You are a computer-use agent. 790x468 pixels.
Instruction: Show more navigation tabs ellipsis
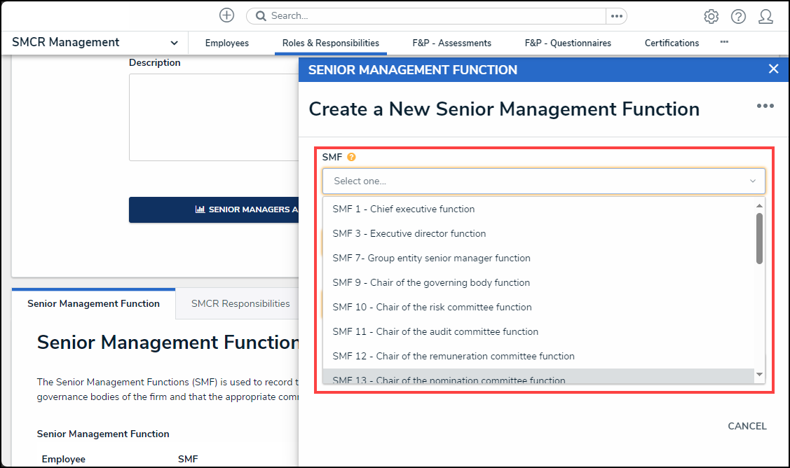(724, 42)
